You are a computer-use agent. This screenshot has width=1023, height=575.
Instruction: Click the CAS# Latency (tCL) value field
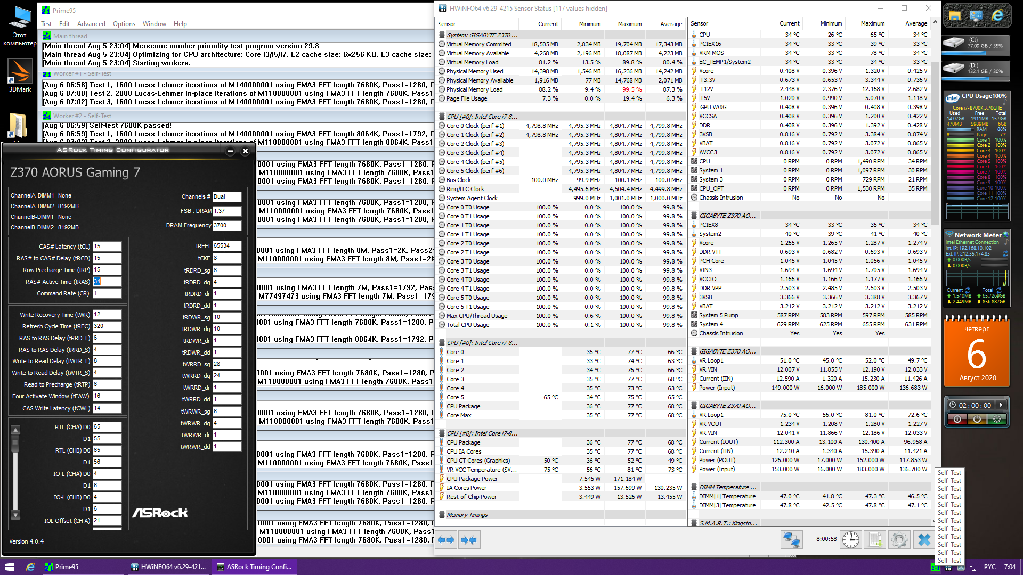pos(107,247)
